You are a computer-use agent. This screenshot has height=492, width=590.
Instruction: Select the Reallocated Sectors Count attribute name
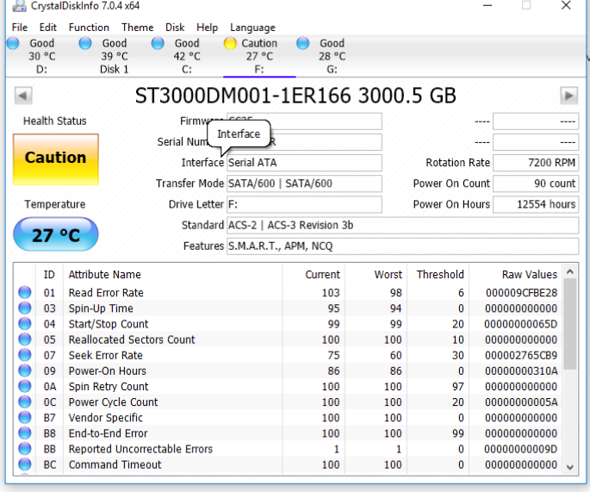pos(132,339)
